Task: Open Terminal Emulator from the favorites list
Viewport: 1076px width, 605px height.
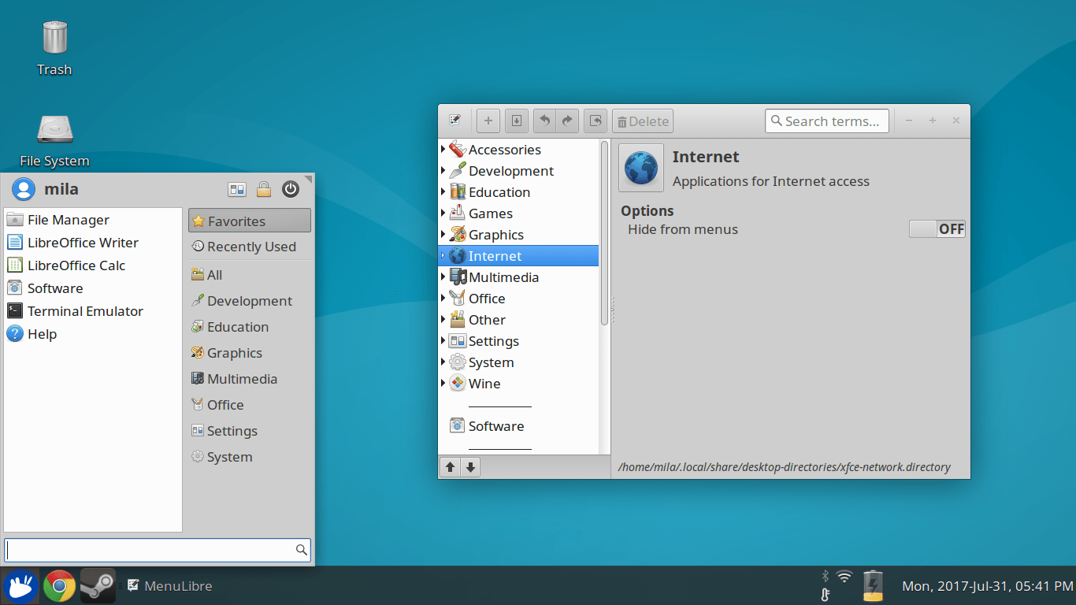Action: coord(85,310)
